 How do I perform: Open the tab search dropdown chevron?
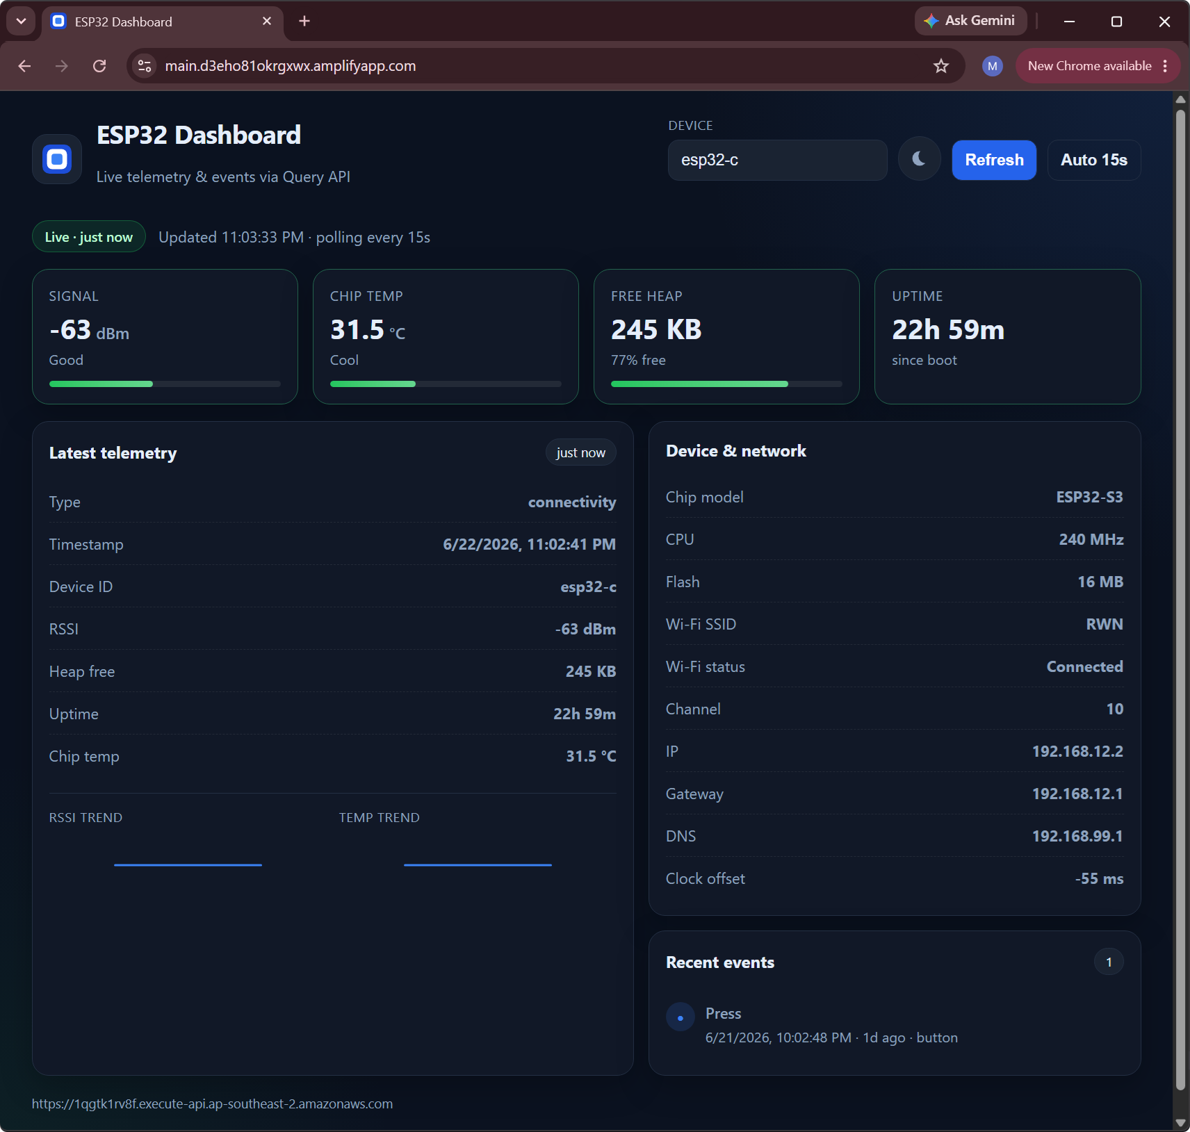[21, 21]
